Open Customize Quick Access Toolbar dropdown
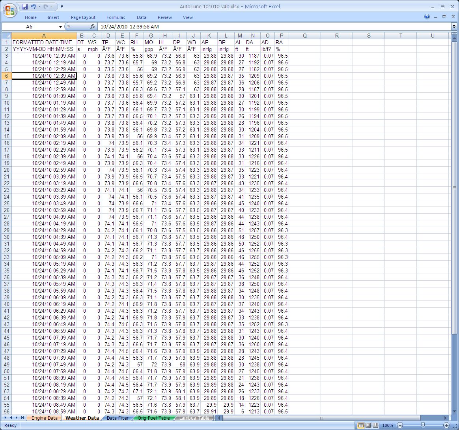Viewport: 459px width, 430px height. (x=62, y=7)
